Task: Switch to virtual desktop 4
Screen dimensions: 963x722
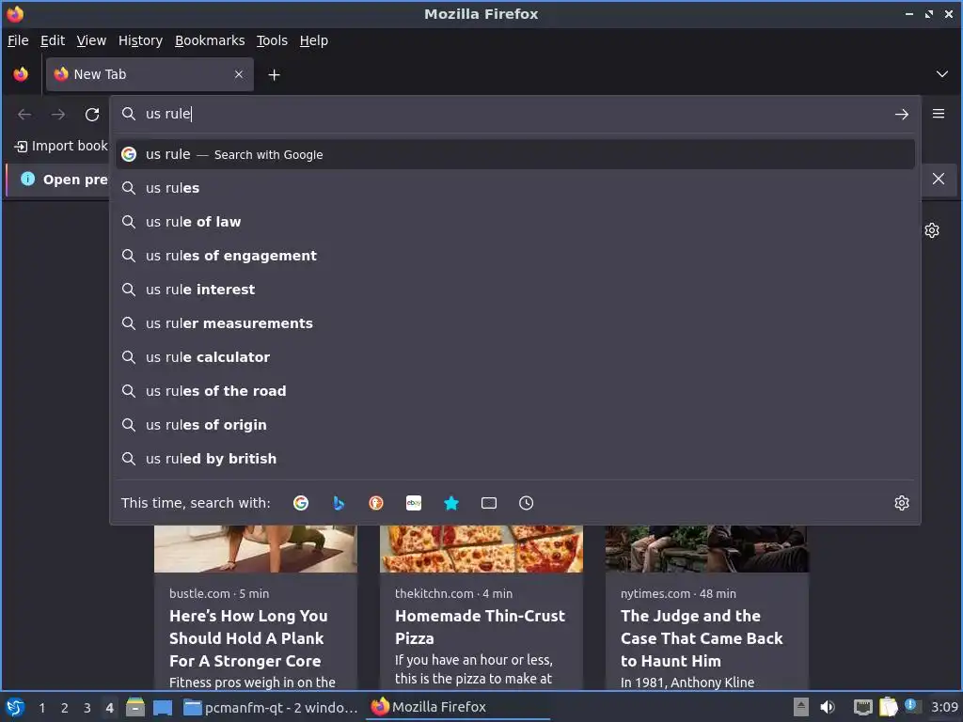Action: point(109,708)
